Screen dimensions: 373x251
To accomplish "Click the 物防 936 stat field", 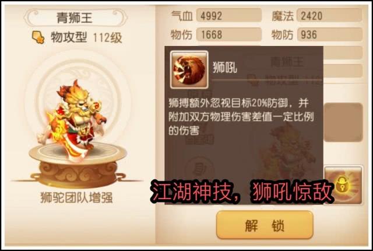I will [x=330, y=34].
